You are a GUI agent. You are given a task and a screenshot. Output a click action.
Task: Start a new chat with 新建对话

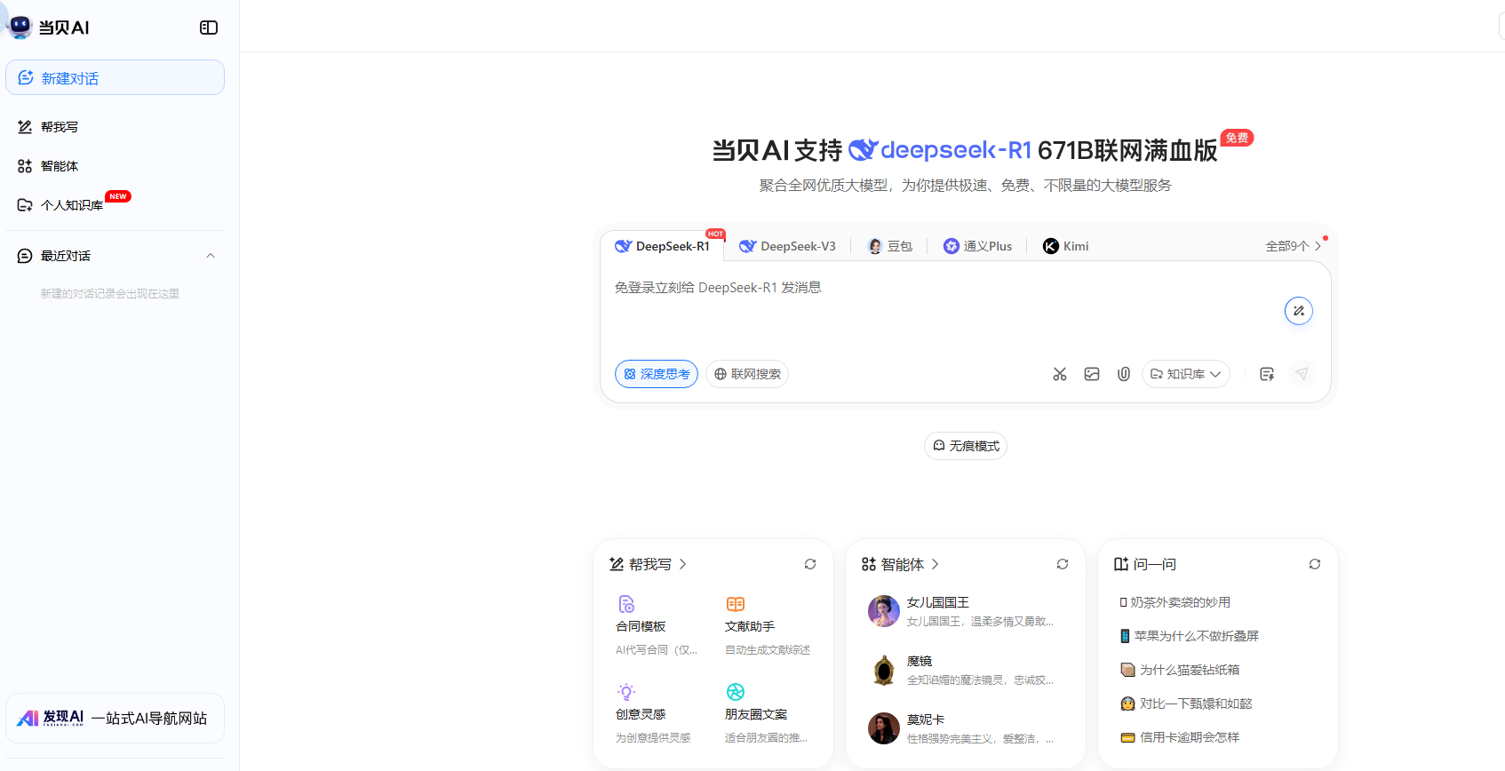pyautogui.click(x=115, y=78)
